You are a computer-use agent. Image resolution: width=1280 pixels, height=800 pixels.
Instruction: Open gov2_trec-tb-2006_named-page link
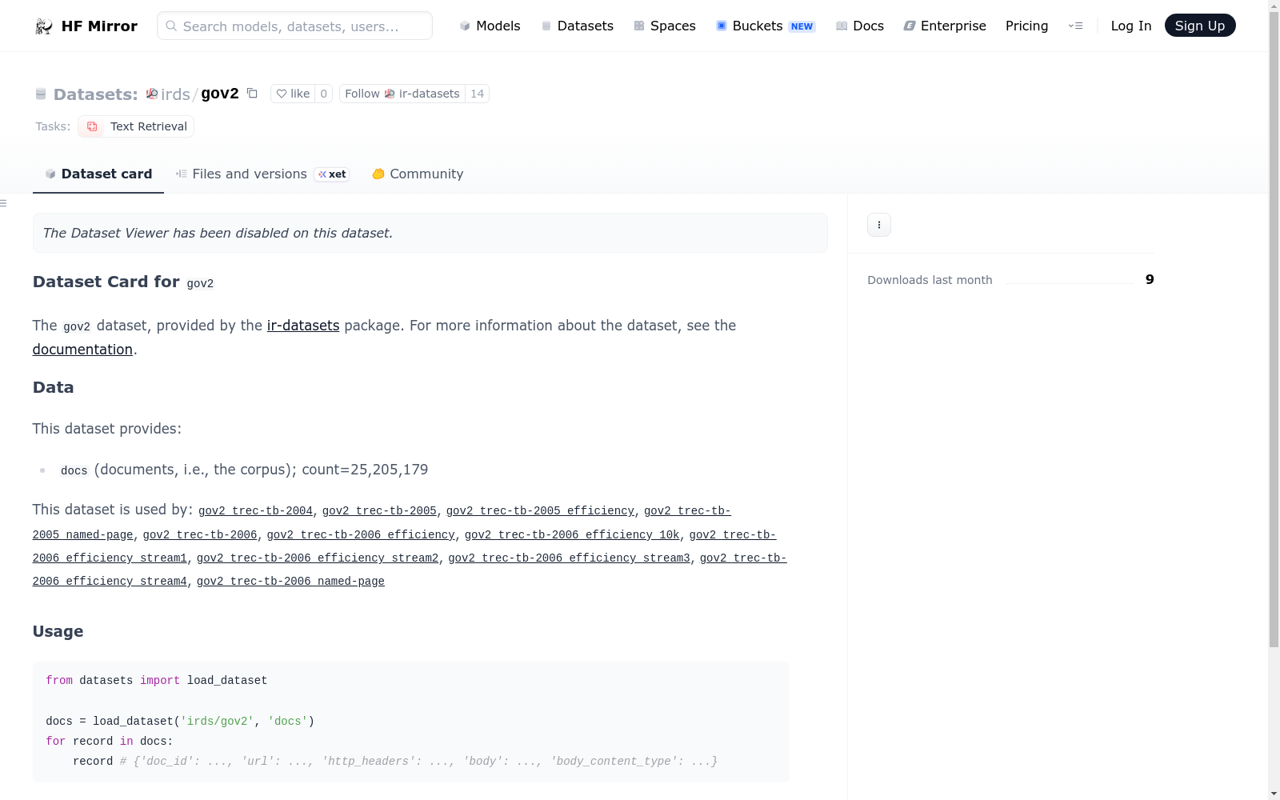290,582
